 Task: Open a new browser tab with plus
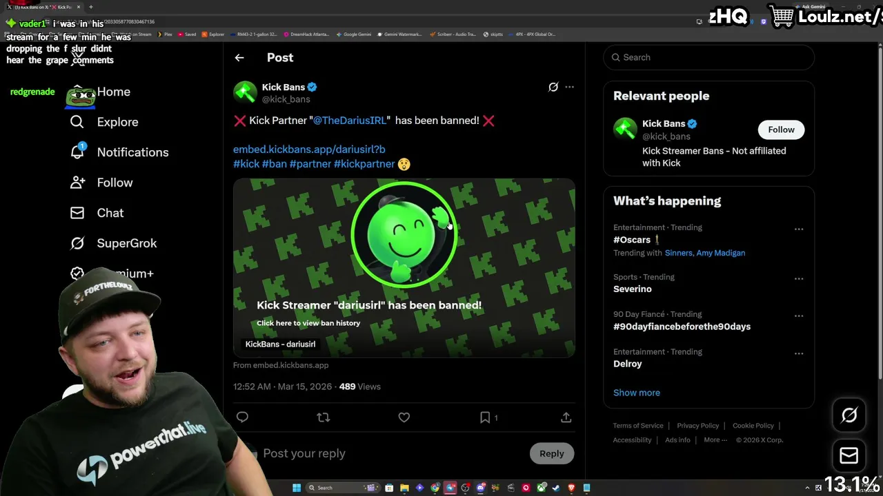point(90,7)
